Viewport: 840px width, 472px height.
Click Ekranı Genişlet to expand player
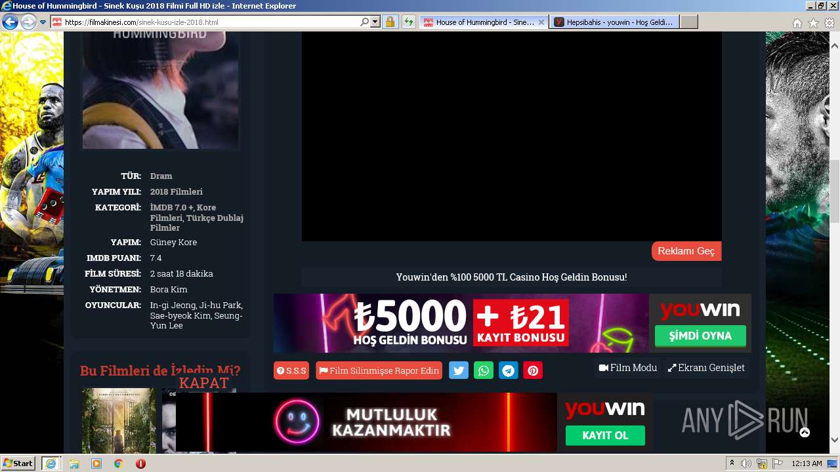706,368
